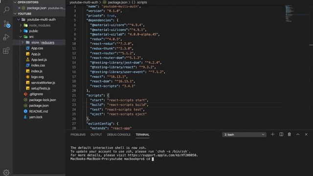
Task: Open package.json in explorer tree
Action: (39, 106)
